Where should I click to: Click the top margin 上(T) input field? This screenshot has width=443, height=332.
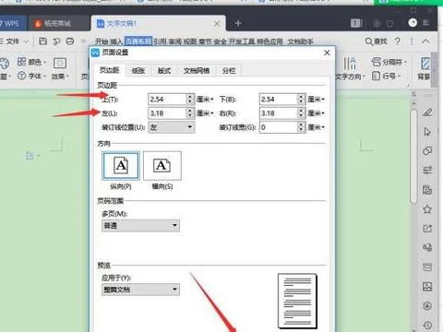coord(167,100)
